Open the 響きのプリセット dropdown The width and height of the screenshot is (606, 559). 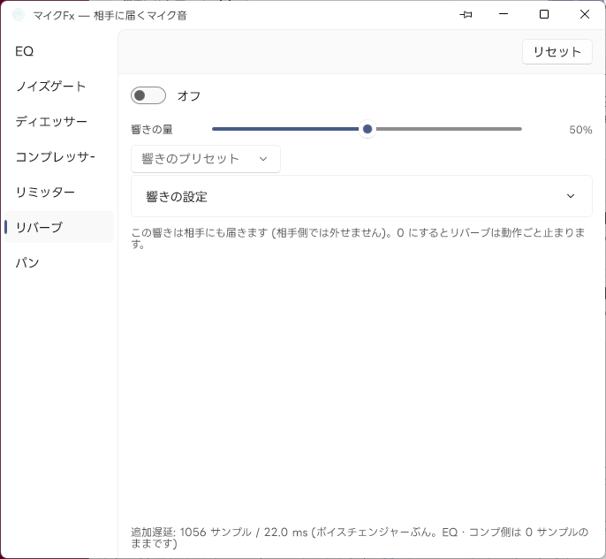[x=206, y=159]
